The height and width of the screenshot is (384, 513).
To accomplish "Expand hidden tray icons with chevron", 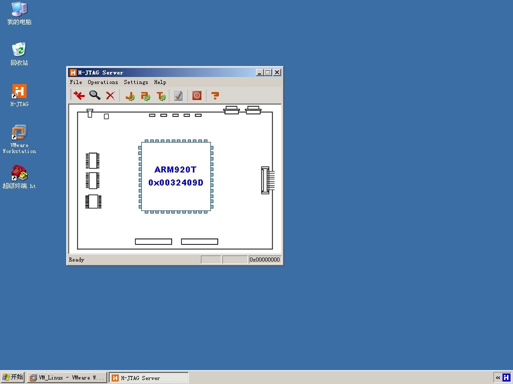I will click(x=497, y=378).
